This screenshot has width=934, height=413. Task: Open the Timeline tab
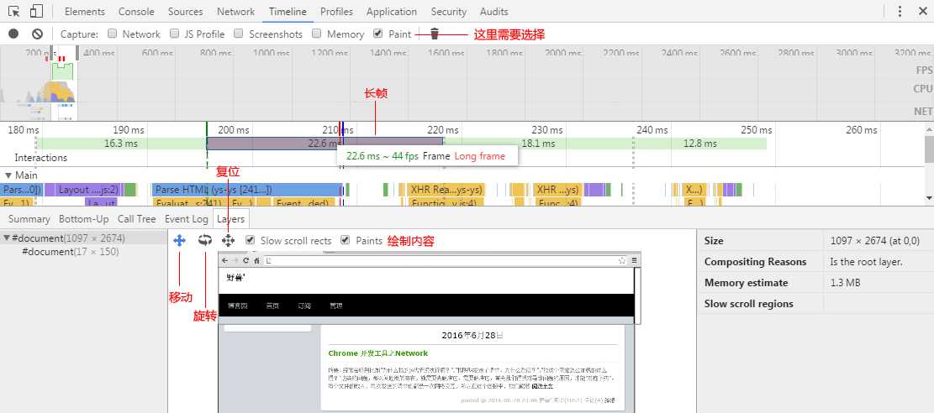click(x=288, y=11)
